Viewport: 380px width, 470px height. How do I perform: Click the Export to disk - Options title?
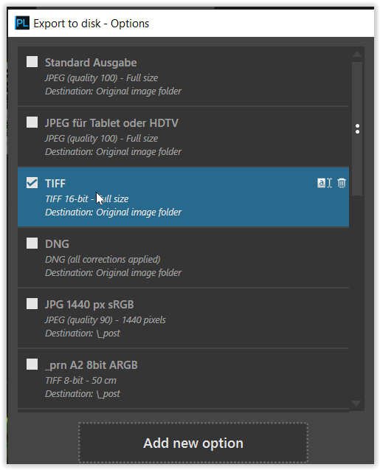point(91,24)
